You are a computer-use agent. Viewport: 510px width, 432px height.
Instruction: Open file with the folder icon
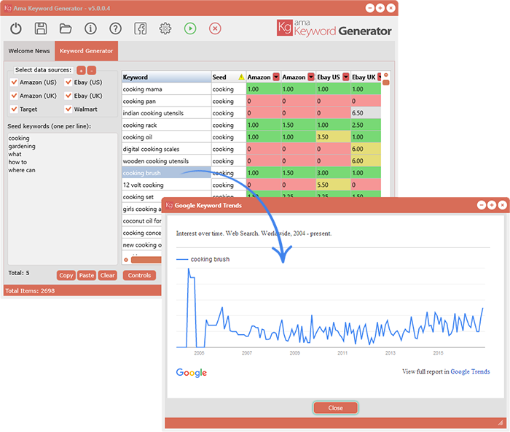66,28
